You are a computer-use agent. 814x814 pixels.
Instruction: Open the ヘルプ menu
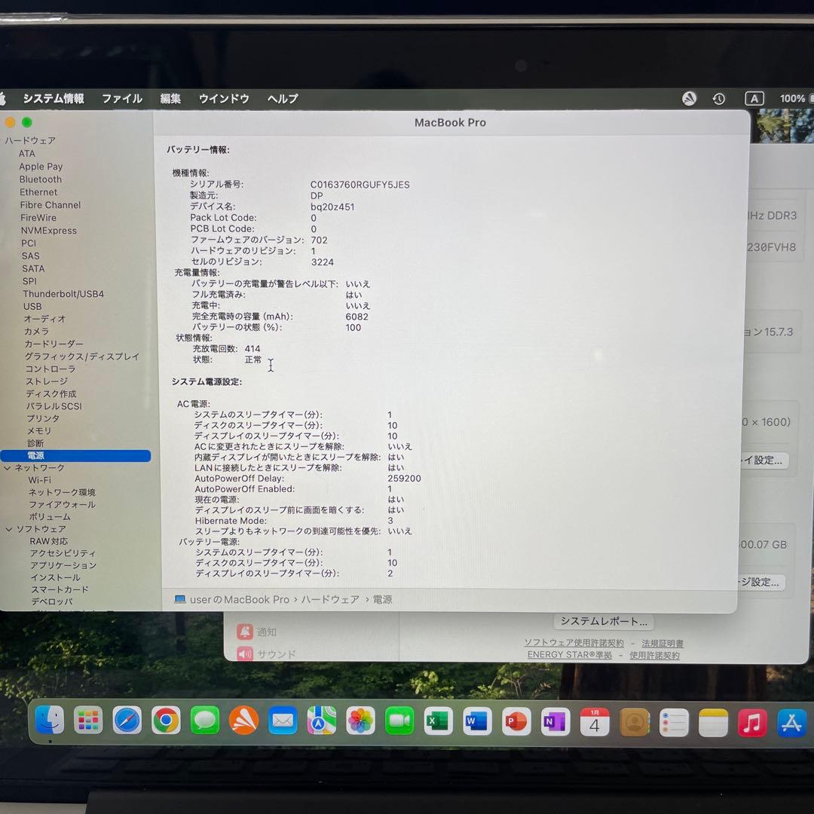tap(281, 98)
